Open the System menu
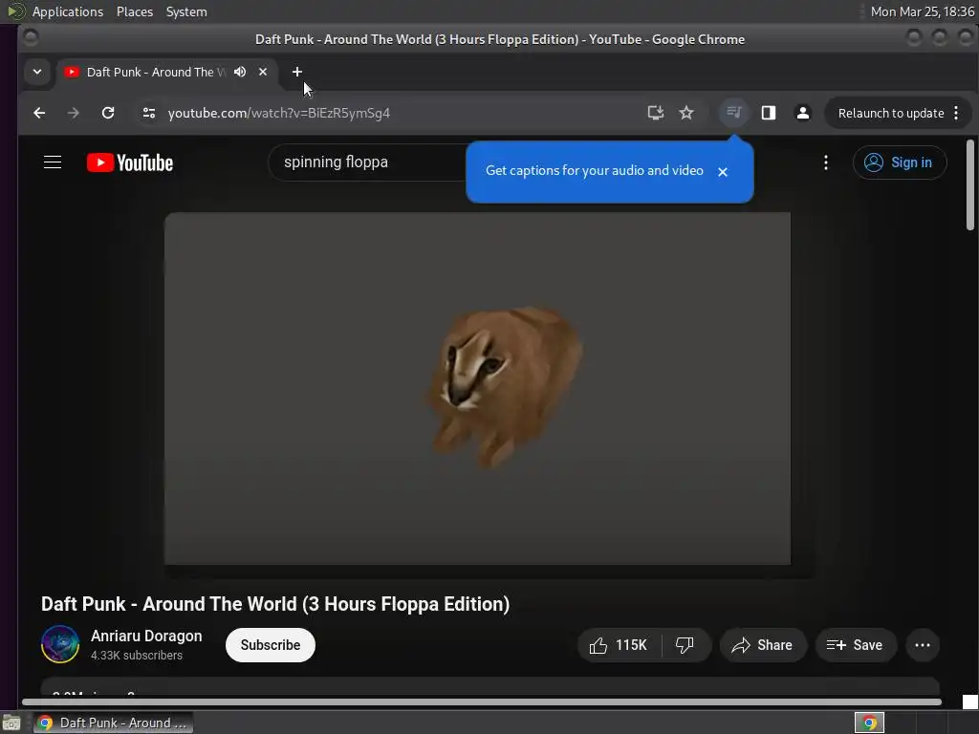 tap(186, 11)
